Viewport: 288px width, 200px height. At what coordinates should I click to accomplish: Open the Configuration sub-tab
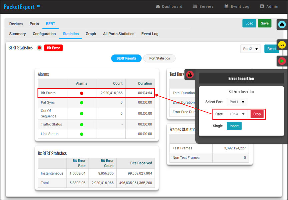(44, 34)
